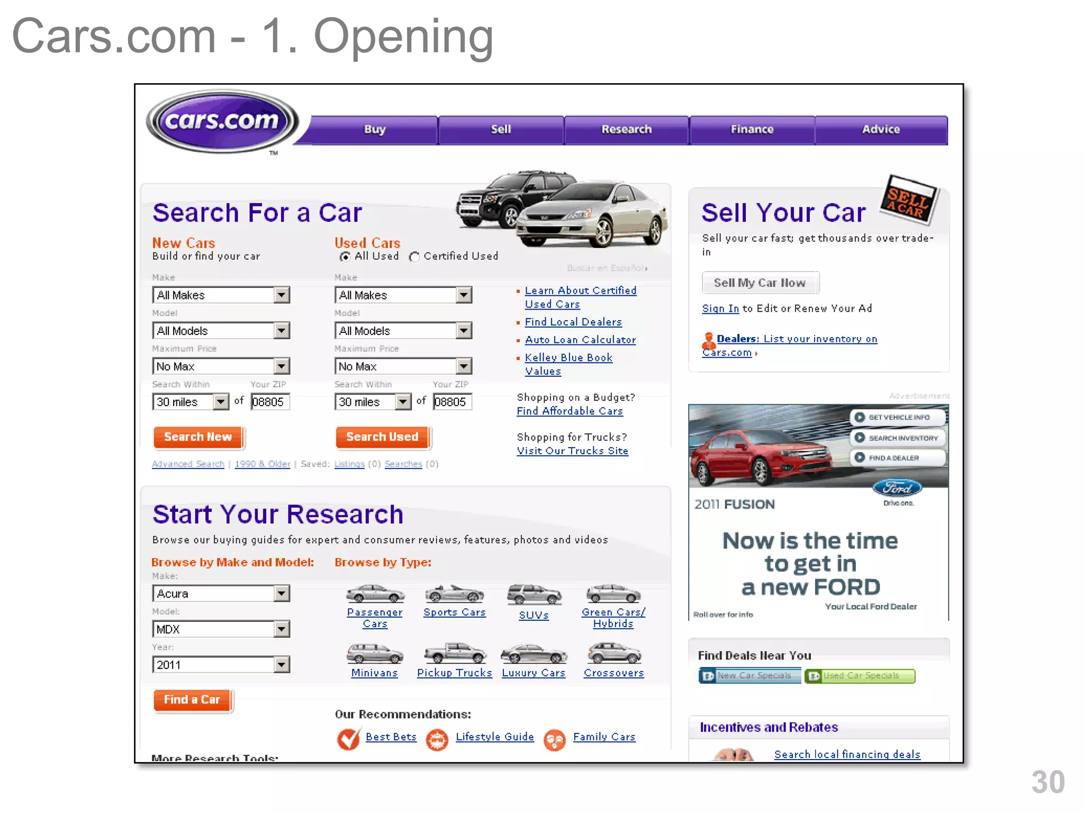Click the Ford logo in advertisement
1084x813 pixels.
pyautogui.click(x=897, y=488)
